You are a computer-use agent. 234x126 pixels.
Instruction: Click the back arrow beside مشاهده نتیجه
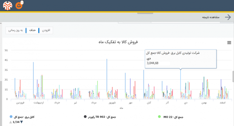tap(228, 17)
